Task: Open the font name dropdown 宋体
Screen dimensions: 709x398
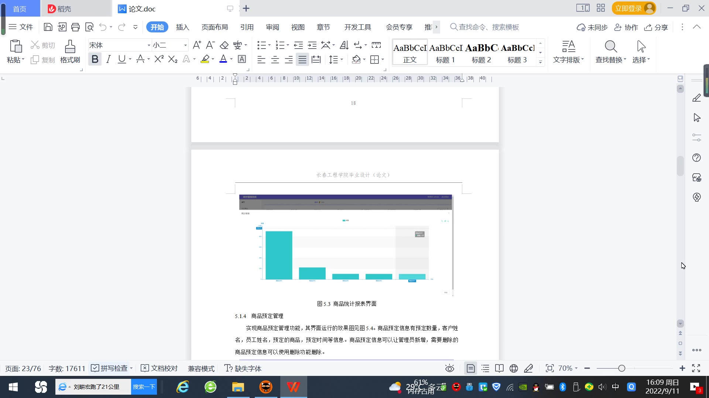Action: pyautogui.click(x=149, y=45)
